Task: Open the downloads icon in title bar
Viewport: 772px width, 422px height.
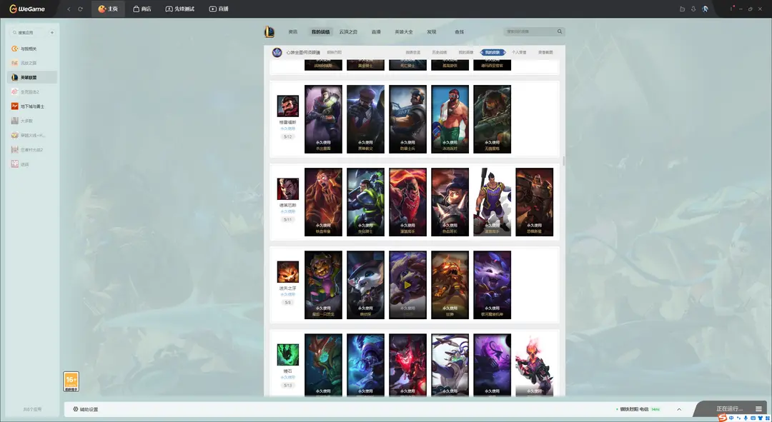Action: click(693, 9)
